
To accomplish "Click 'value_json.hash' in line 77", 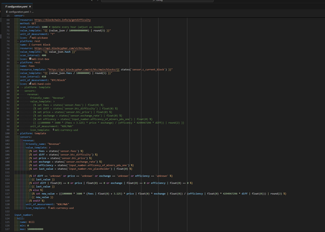I will click(x=60, y=52).
